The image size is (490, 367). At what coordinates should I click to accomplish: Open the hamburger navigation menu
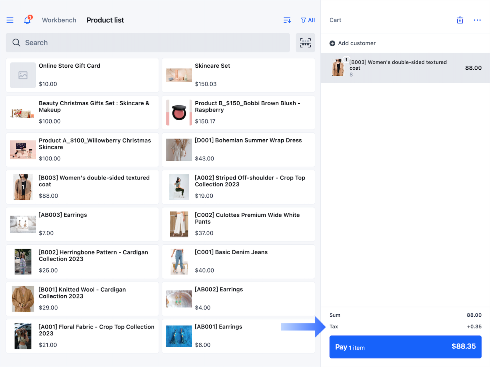[x=10, y=20]
